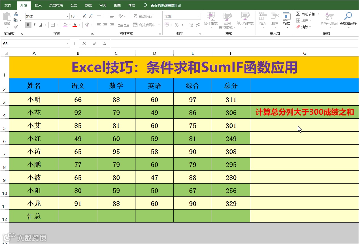The image size is (359, 244).
Task: Select column G header
Action: pyautogui.click(x=305, y=53)
